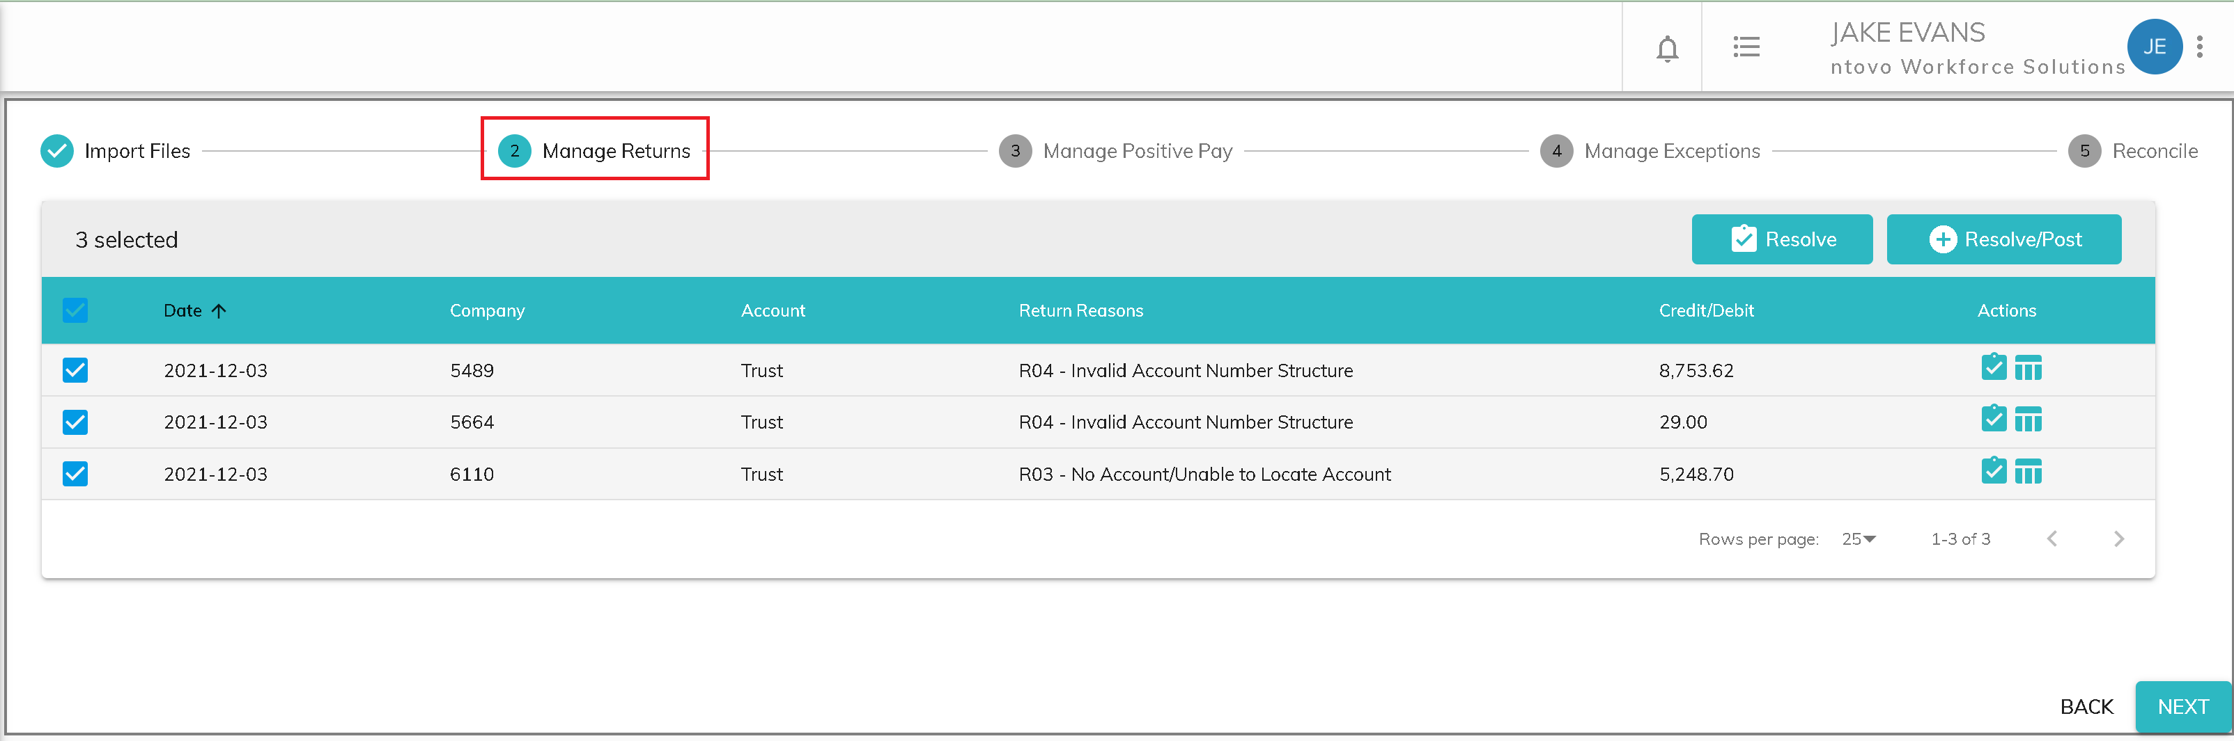Uncheck the row for company 6110
This screenshot has height=741, width=2234.
[75, 474]
